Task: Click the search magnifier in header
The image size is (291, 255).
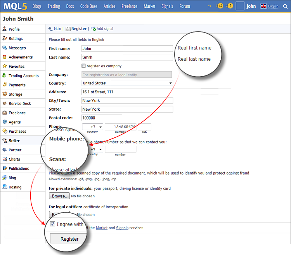Action: (285, 6)
